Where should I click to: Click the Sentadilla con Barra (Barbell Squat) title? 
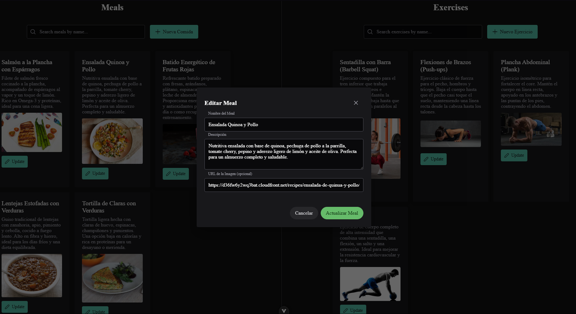[365, 66]
